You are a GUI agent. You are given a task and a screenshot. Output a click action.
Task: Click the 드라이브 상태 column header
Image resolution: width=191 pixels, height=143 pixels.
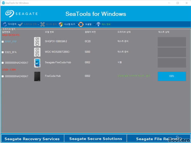pyautogui.click(x=124, y=32)
